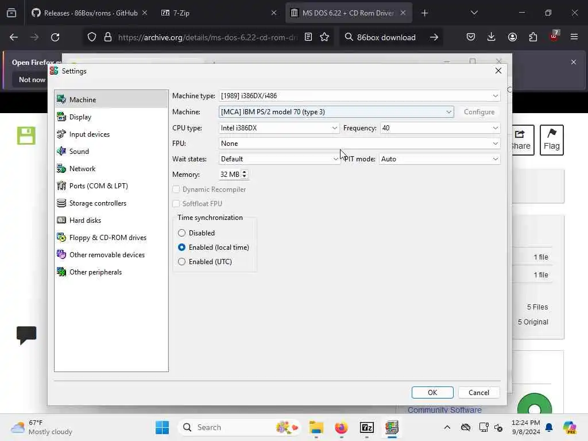Select the Machine category icon in sidebar

point(61,99)
